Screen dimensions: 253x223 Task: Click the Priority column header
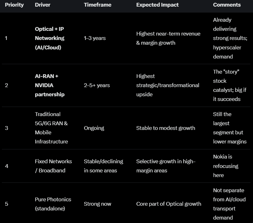click(14, 5)
